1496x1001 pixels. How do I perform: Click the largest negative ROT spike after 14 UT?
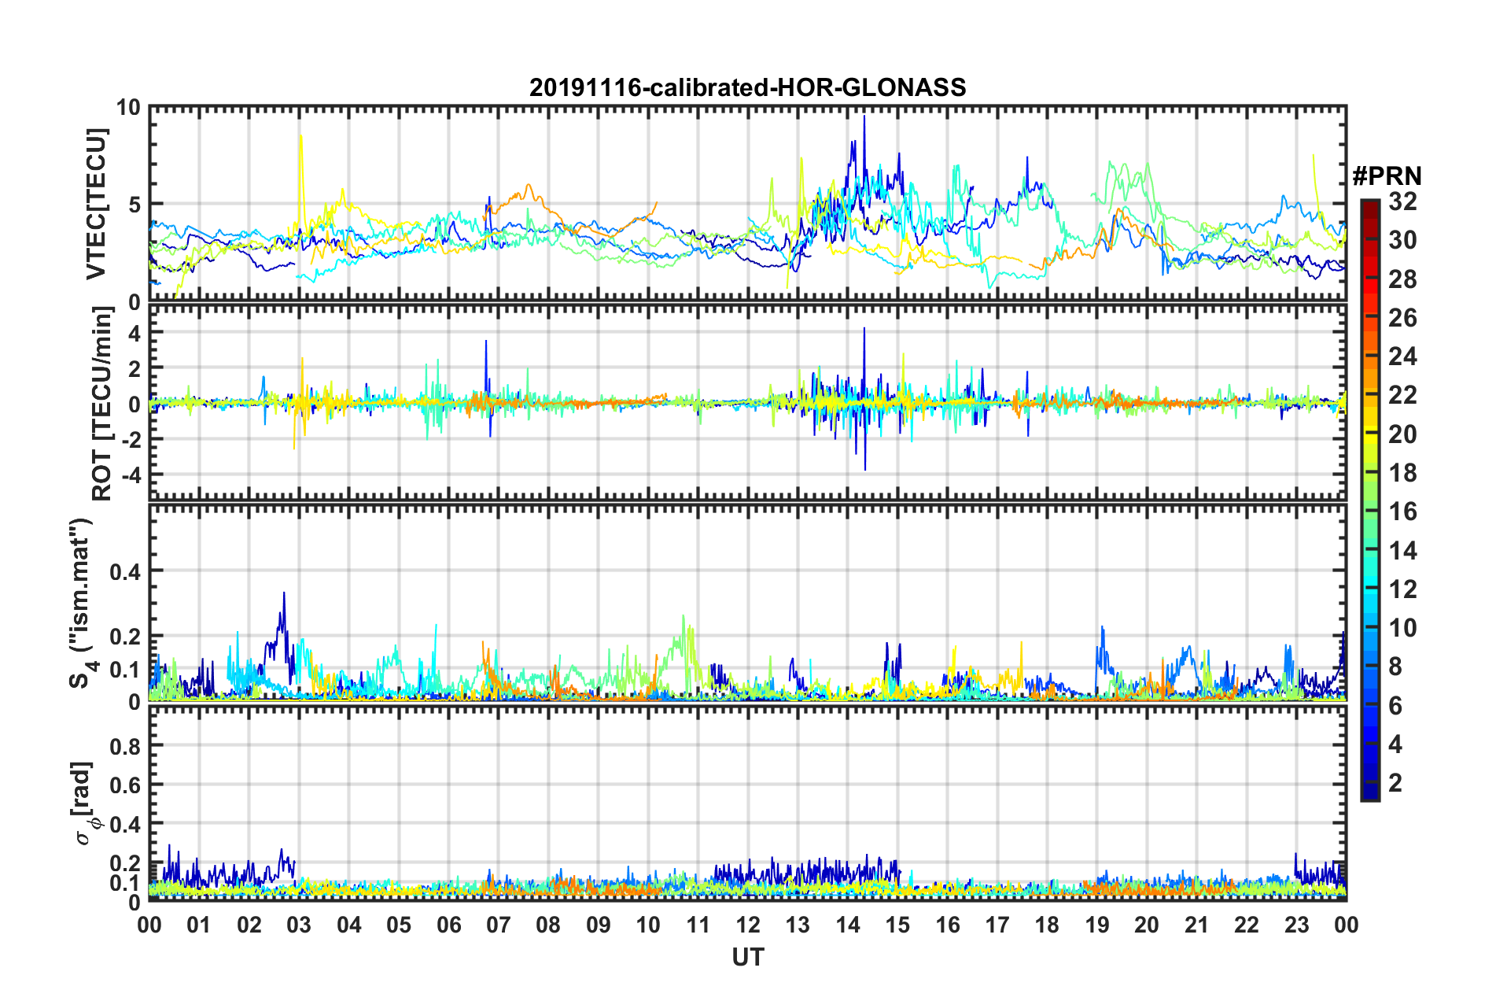(x=865, y=468)
